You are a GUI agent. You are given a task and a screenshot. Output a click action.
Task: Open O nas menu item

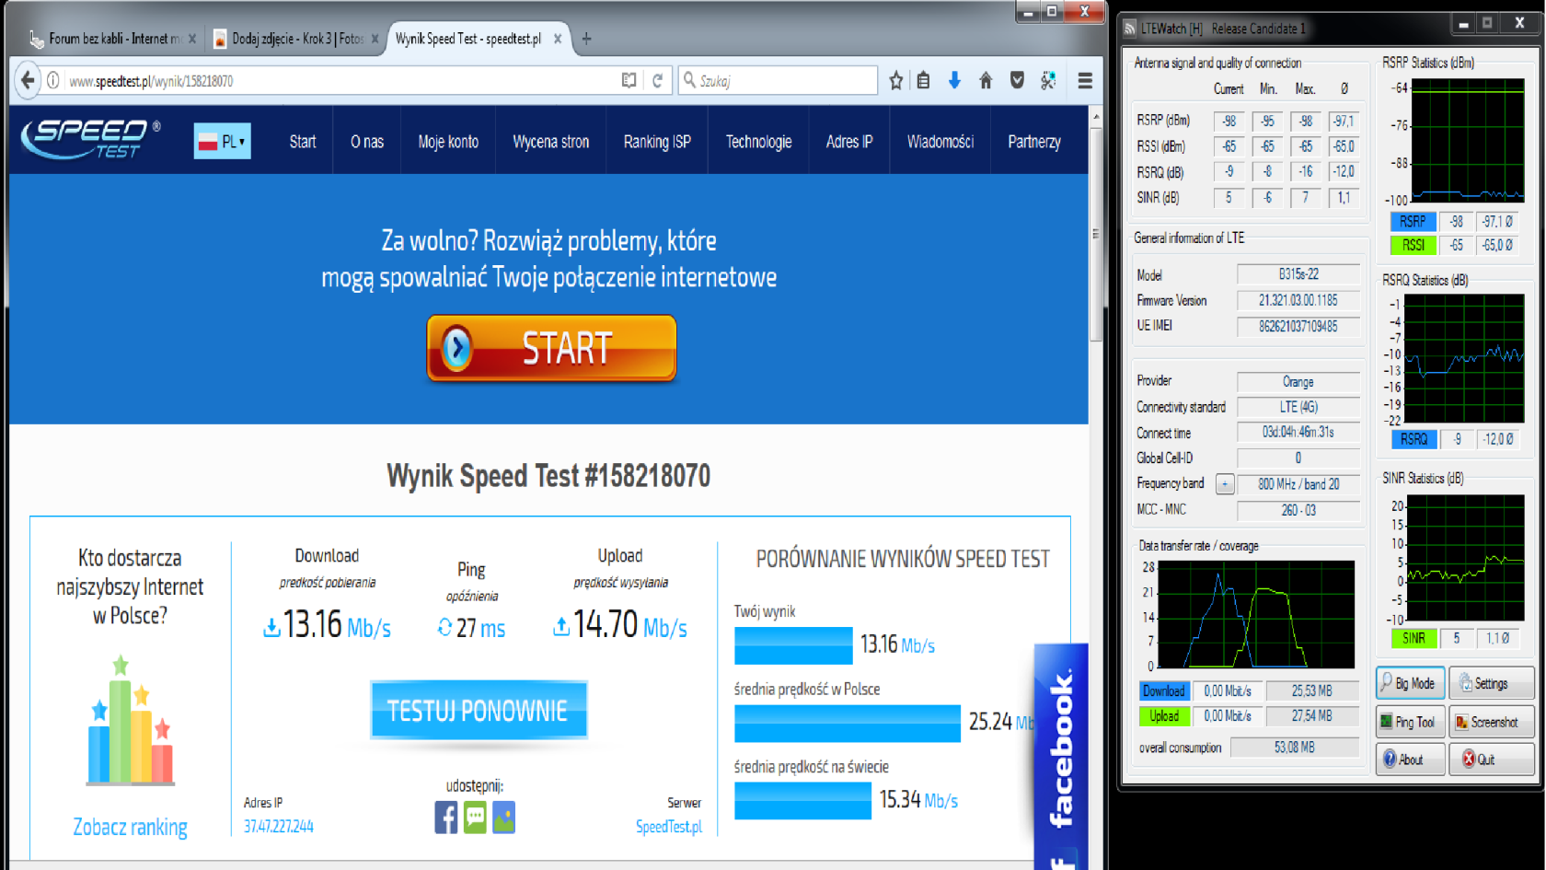point(367,142)
